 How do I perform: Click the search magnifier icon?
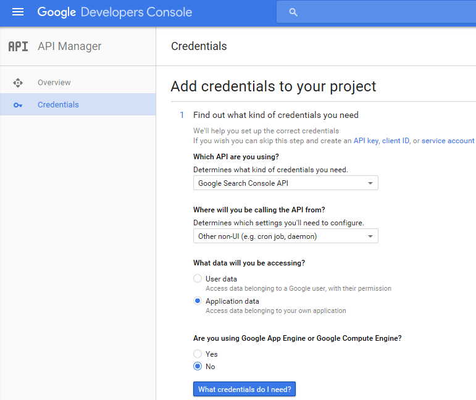coord(293,12)
